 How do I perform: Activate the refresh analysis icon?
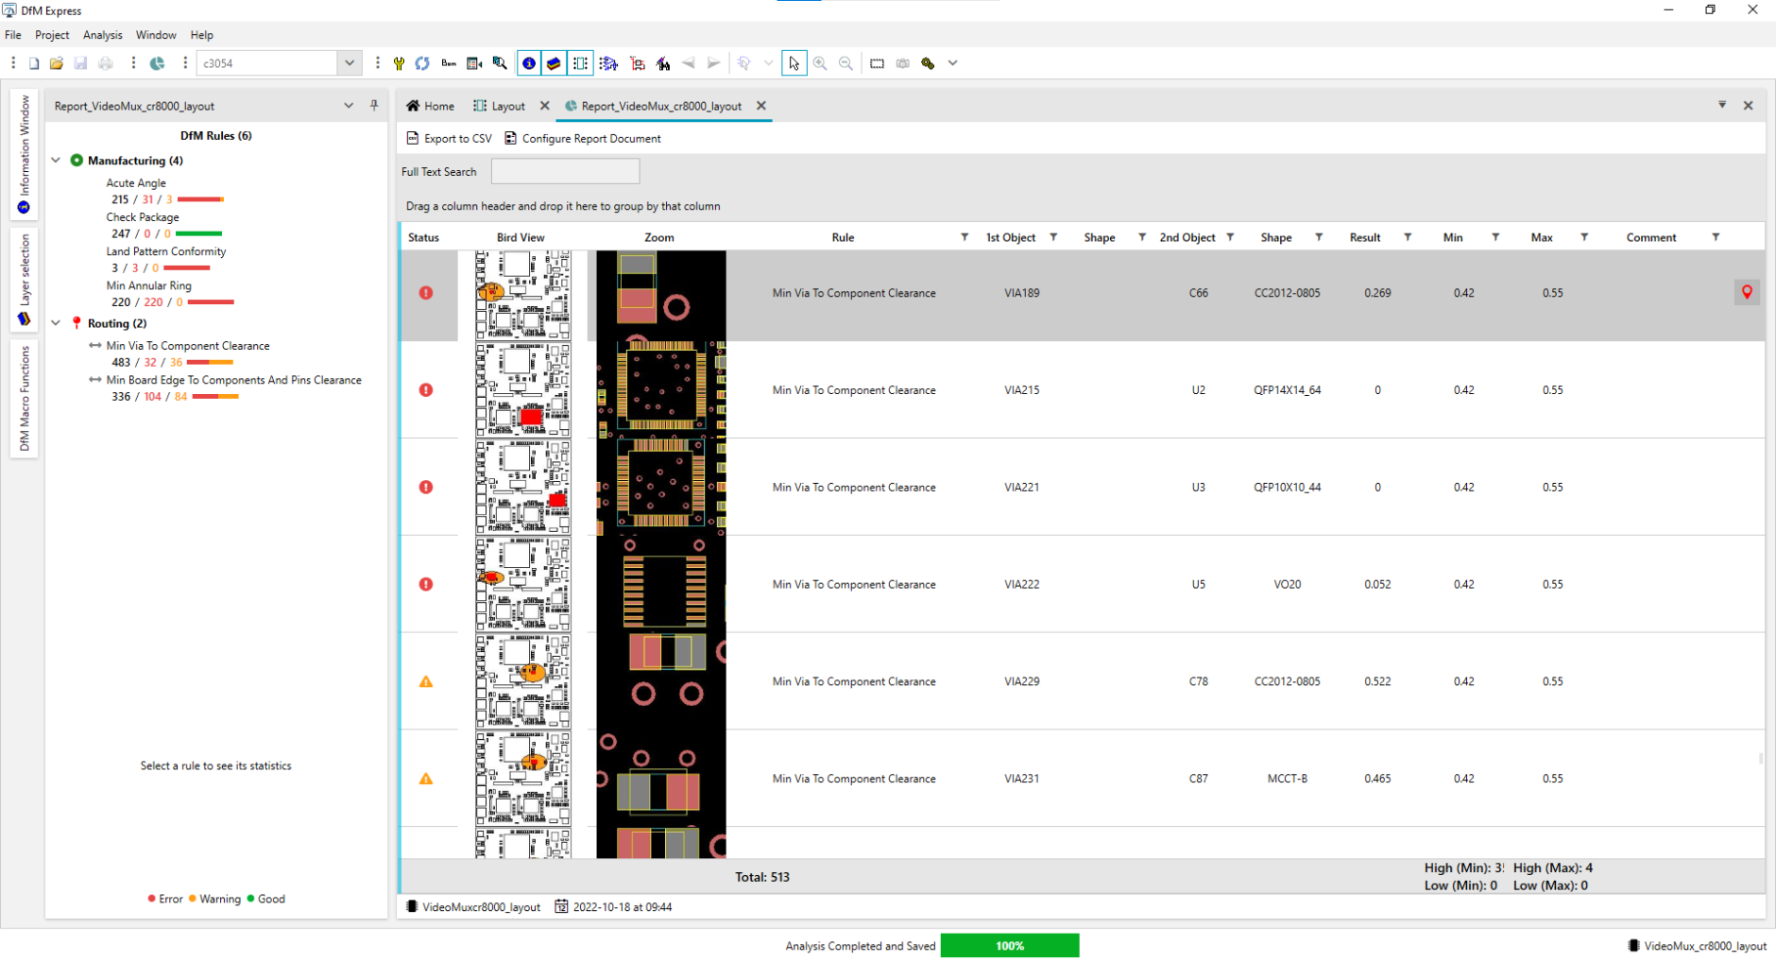click(422, 63)
